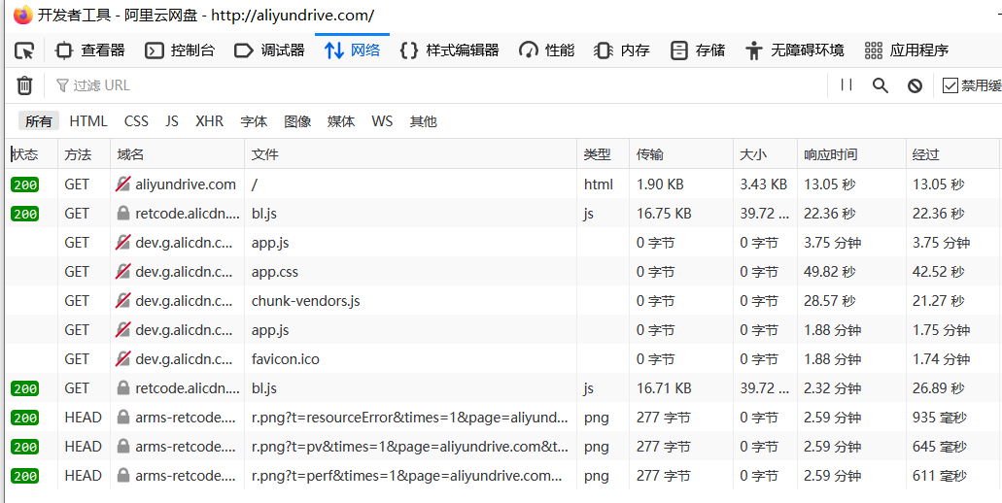
Task: Select the favicon.ico request
Action: [x=285, y=359]
